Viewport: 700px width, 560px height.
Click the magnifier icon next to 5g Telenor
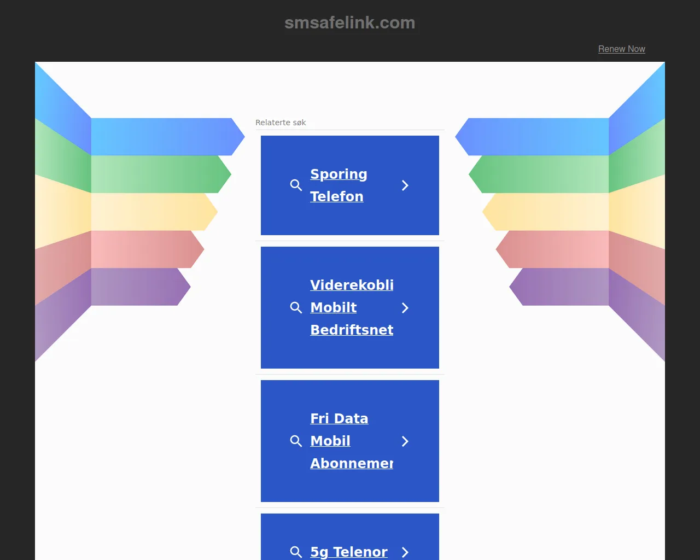coord(296,552)
